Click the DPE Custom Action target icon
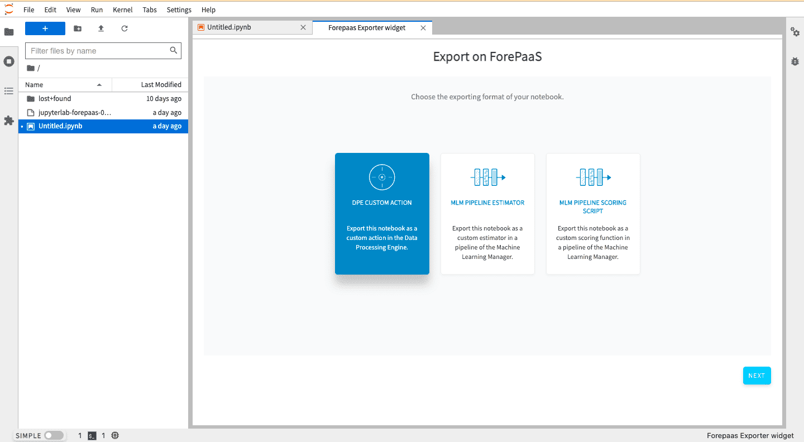The image size is (804, 442). [382, 177]
